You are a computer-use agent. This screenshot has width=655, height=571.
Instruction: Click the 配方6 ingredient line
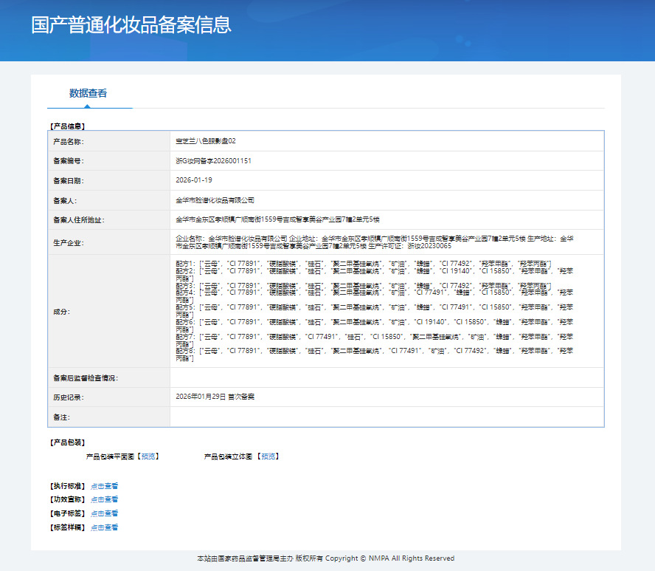(x=374, y=326)
